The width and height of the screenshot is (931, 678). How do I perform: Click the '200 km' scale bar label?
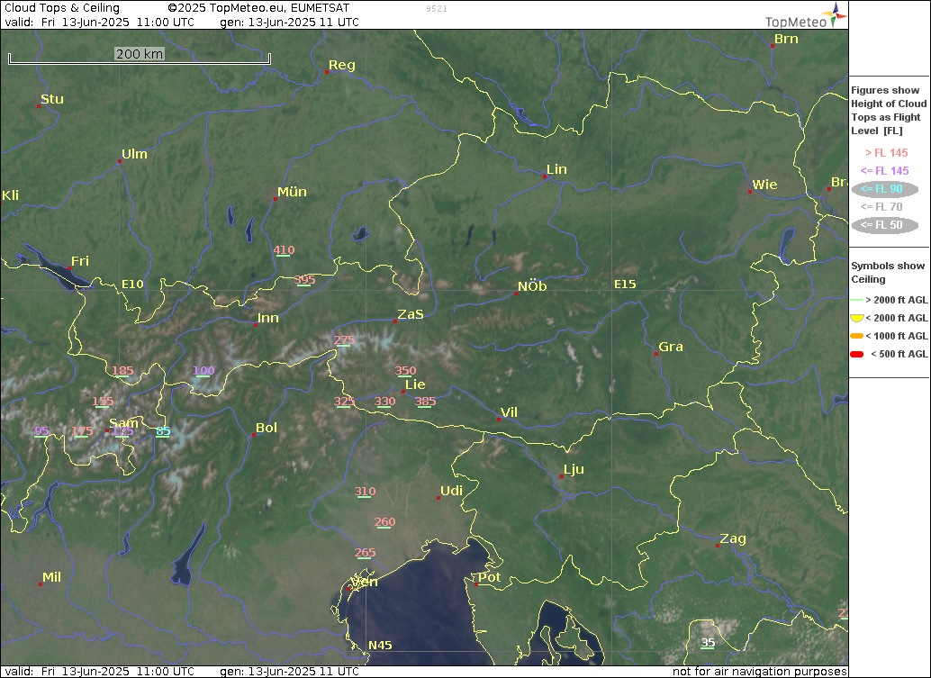140,54
